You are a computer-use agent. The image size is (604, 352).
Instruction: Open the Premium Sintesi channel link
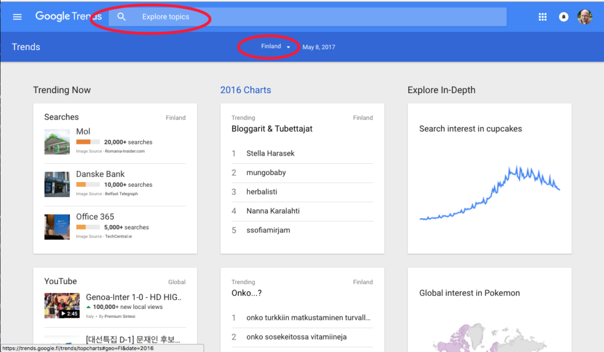coord(120,317)
